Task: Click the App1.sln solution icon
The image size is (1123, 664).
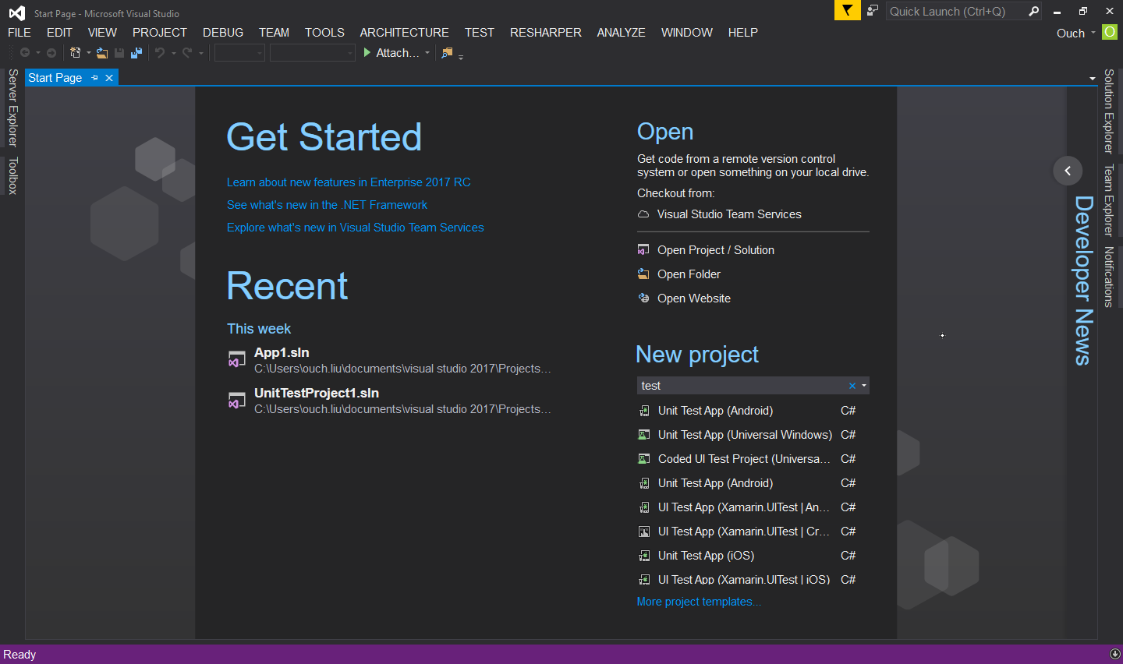Action: (x=236, y=359)
